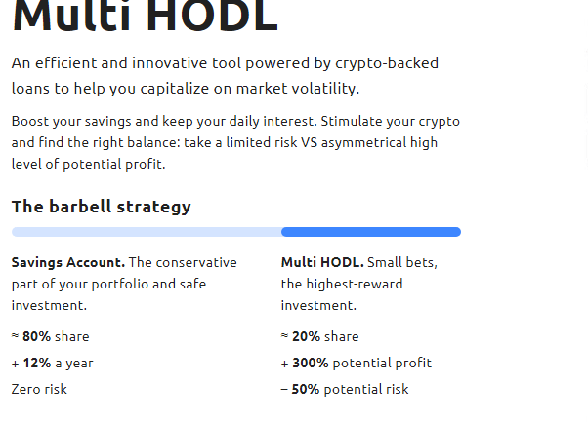
Task: Click the Boost your savings paragraph
Action: click(235, 142)
